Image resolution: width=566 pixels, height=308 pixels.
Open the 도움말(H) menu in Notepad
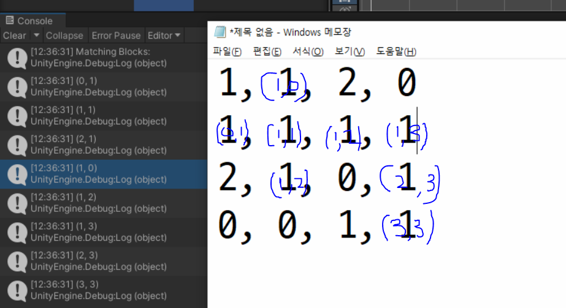[x=396, y=51]
